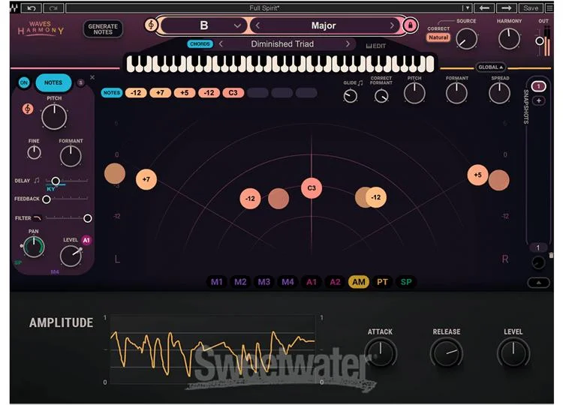
Task: Open the A1 modulator tab
Action: pos(312,282)
